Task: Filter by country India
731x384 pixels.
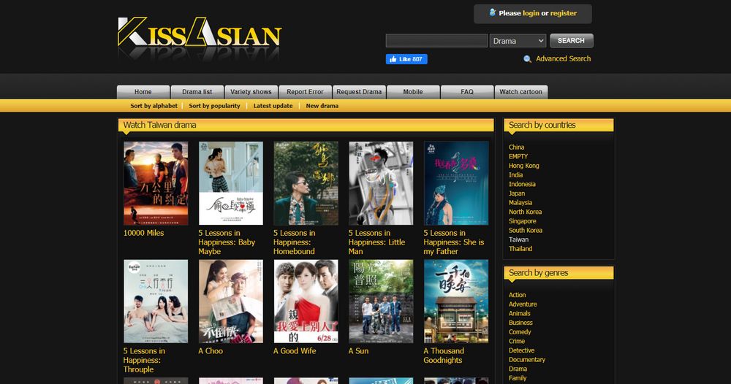Action: [515, 175]
